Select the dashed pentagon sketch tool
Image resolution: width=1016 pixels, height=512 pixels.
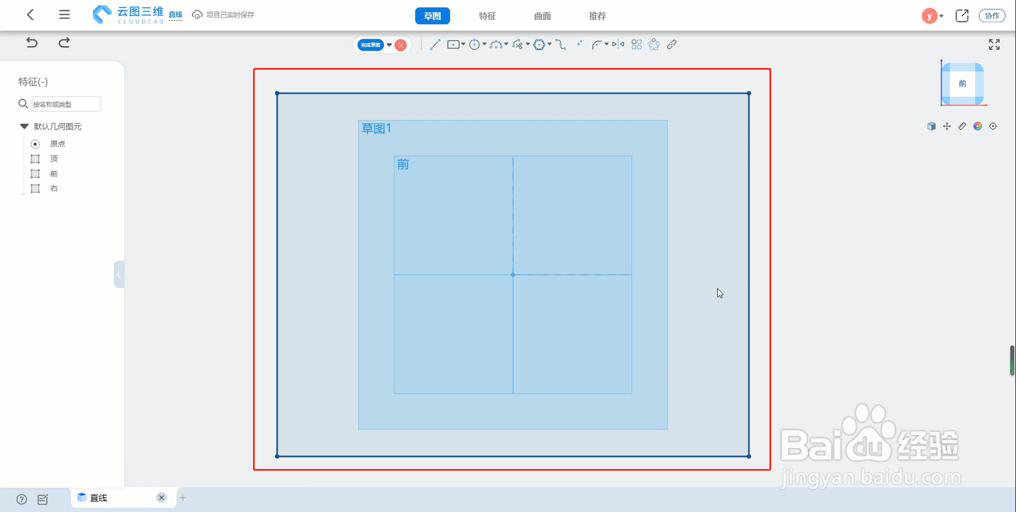[x=654, y=45]
